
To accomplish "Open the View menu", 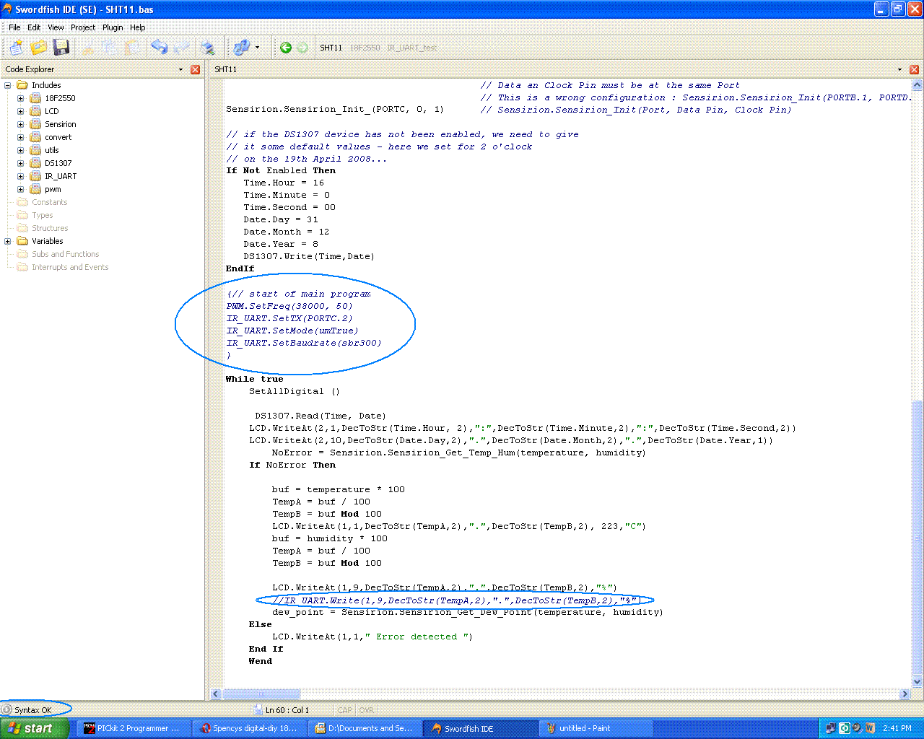I will (x=56, y=27).
